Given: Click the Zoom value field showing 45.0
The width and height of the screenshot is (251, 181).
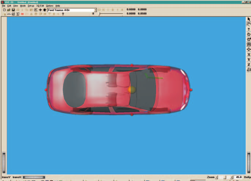Looking at the screenshot, I should 239,177.
